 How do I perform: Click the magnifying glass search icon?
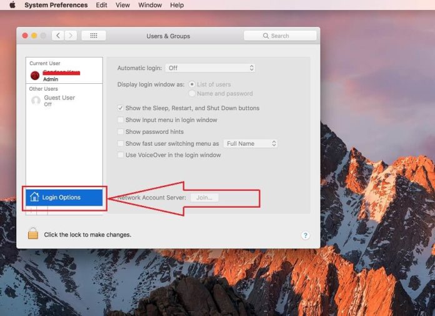[266, 36]
